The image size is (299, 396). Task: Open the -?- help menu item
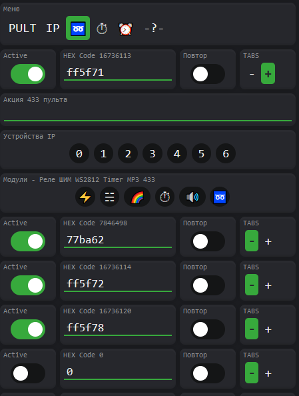coord(154,28)
